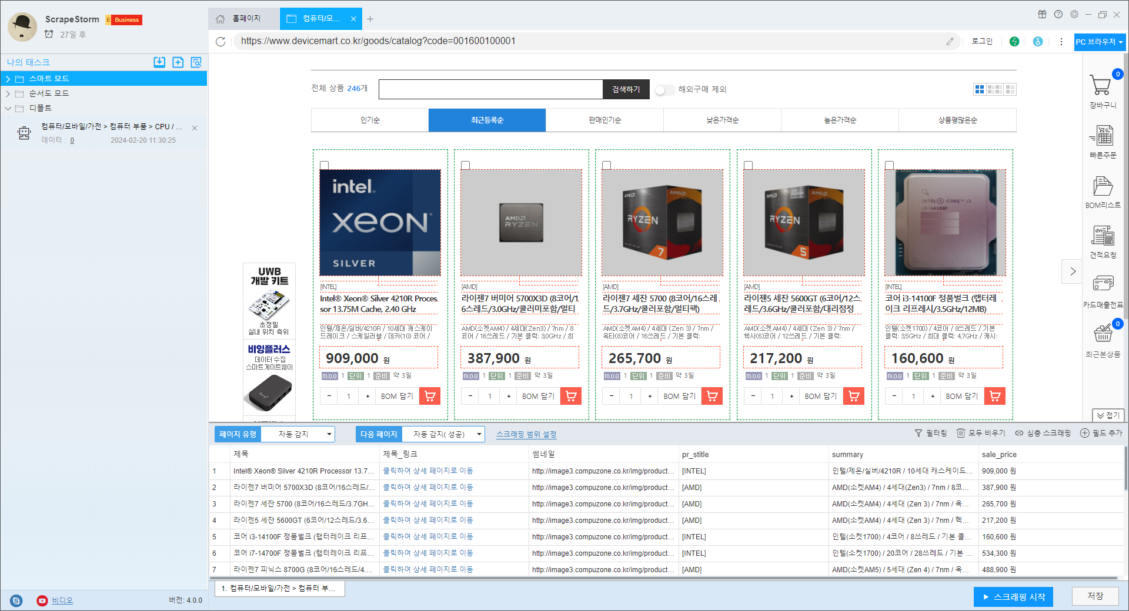Click the search task icon in sidebar
The width and height of the screenshot is (1129, 611).
tap(196, 62)
